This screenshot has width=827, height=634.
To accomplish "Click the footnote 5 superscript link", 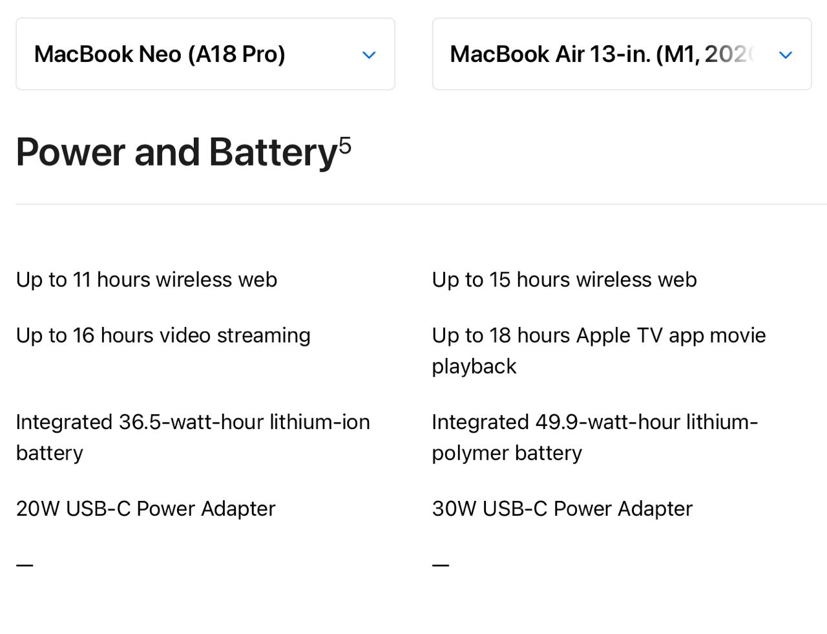I will pos(345,145).
